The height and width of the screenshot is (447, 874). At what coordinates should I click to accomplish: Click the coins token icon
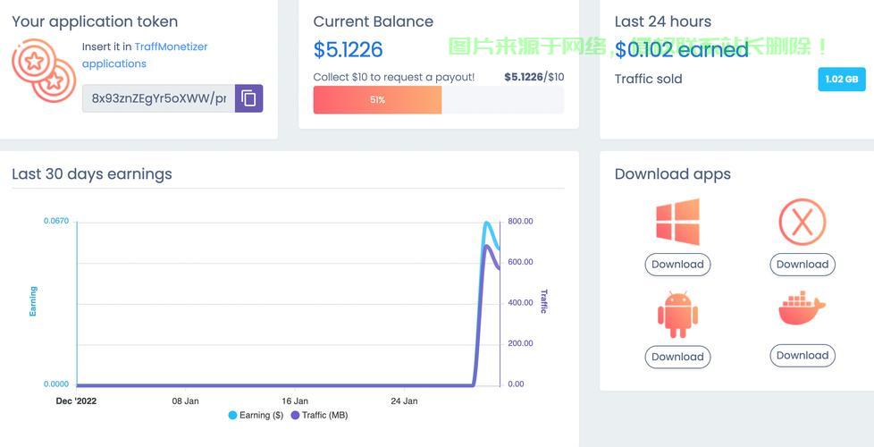[44, 72]
